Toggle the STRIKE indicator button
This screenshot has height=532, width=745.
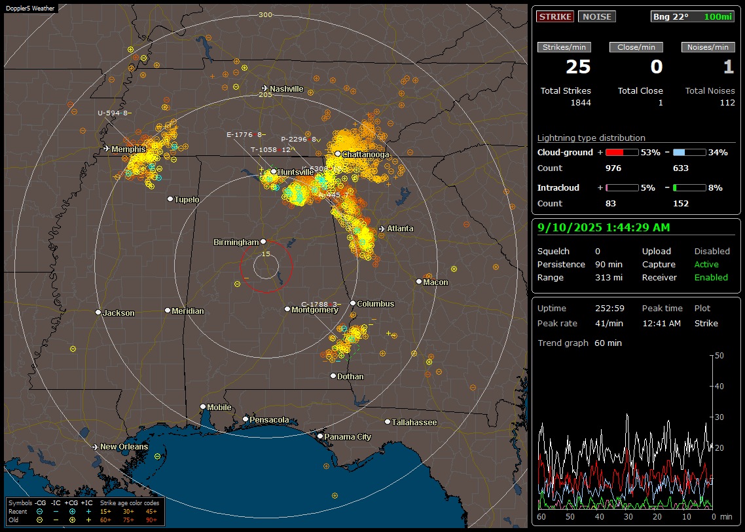point(555,16)
